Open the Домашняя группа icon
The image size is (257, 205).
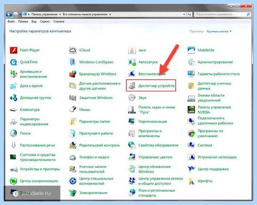[x=14, y=98]
